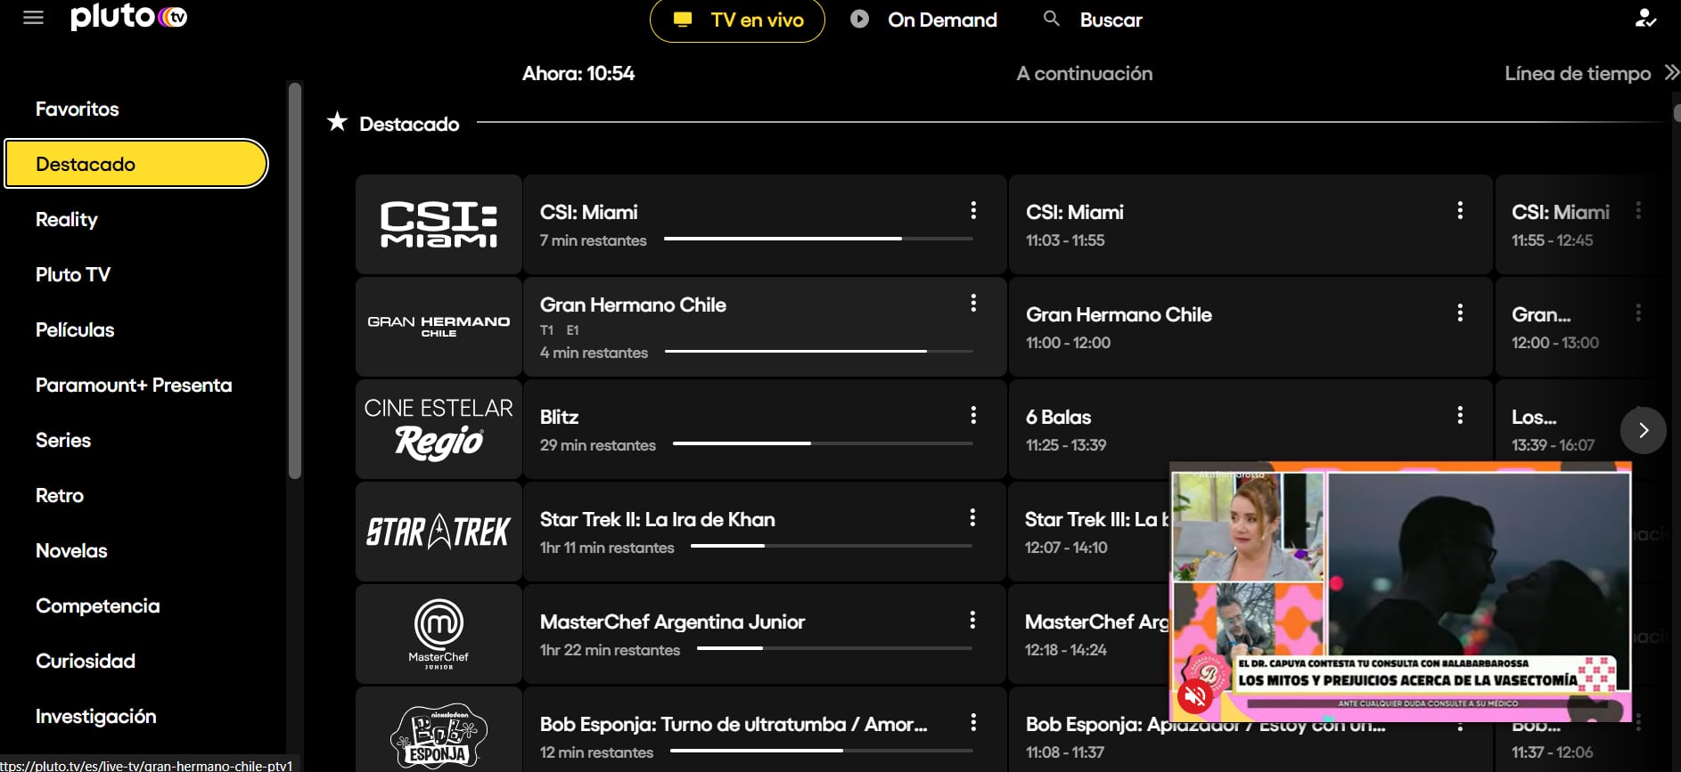The image size is (1681, 772).
Task: Open the floating mini player video
Action: 1401,591
